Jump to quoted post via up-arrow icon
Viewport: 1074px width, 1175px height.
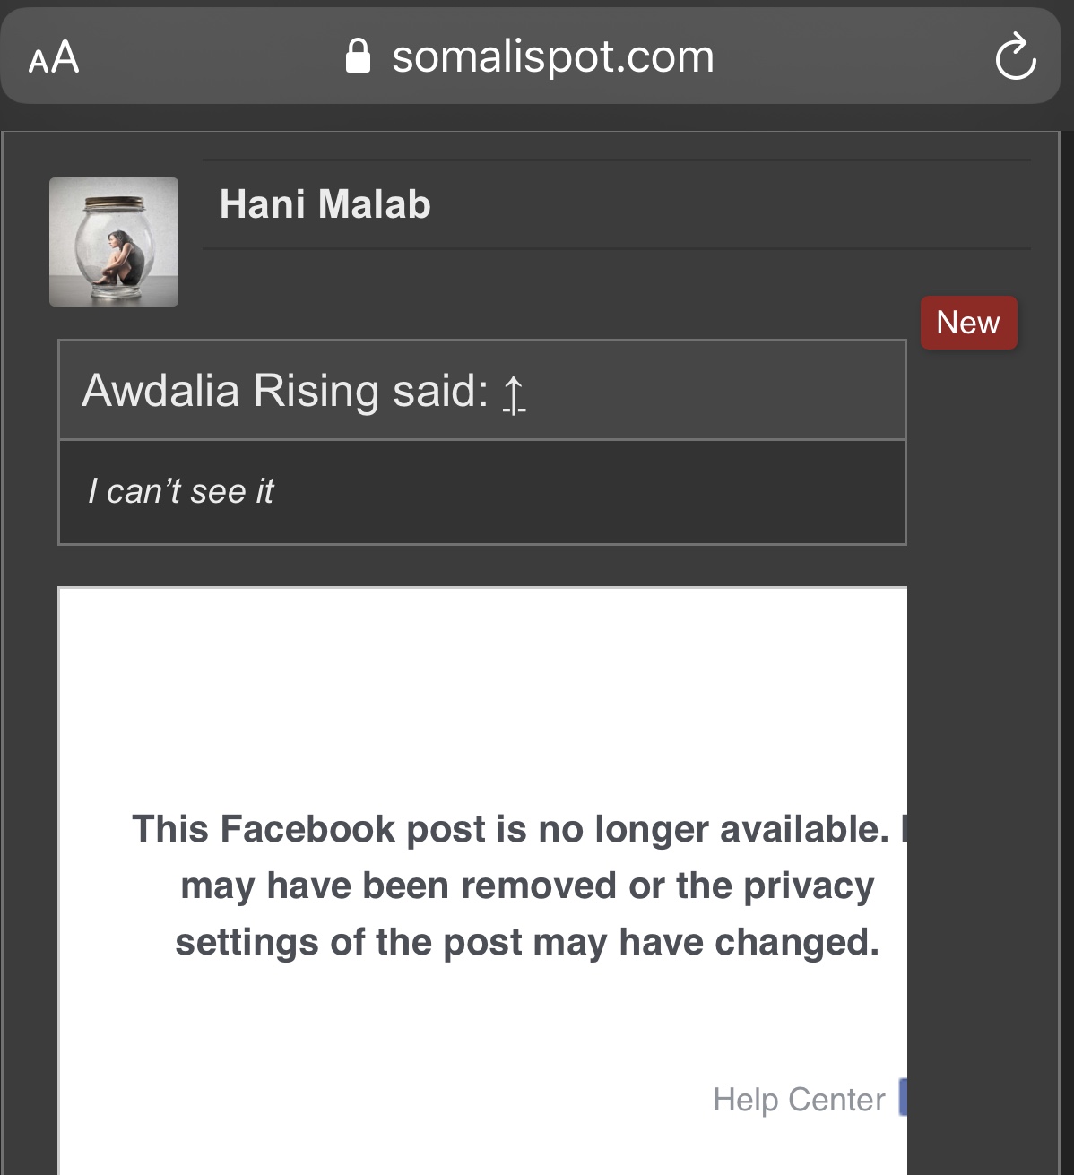[x=514, y=394]
